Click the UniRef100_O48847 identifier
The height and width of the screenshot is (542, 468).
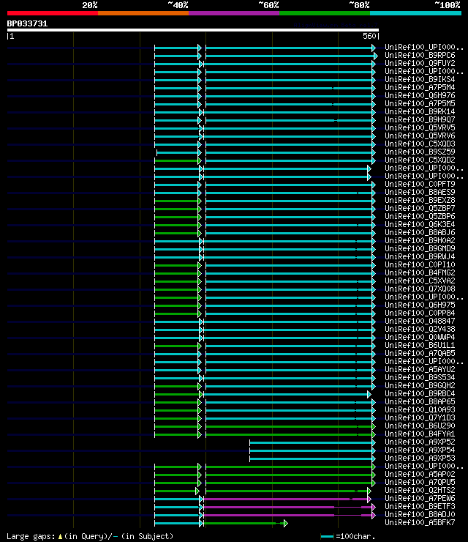(420, 321)
